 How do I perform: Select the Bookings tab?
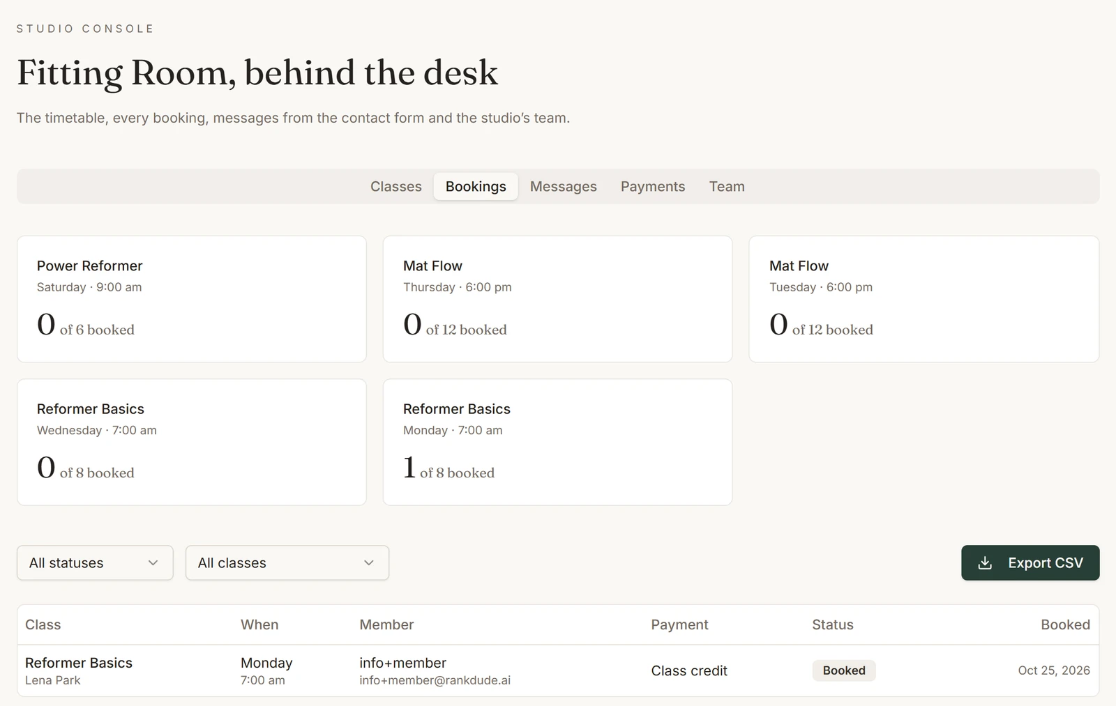pyautogui.click(x=476, y=186)
